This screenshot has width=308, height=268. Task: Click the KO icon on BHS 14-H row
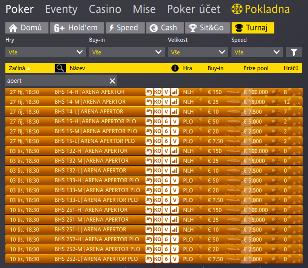coord(158,92)
